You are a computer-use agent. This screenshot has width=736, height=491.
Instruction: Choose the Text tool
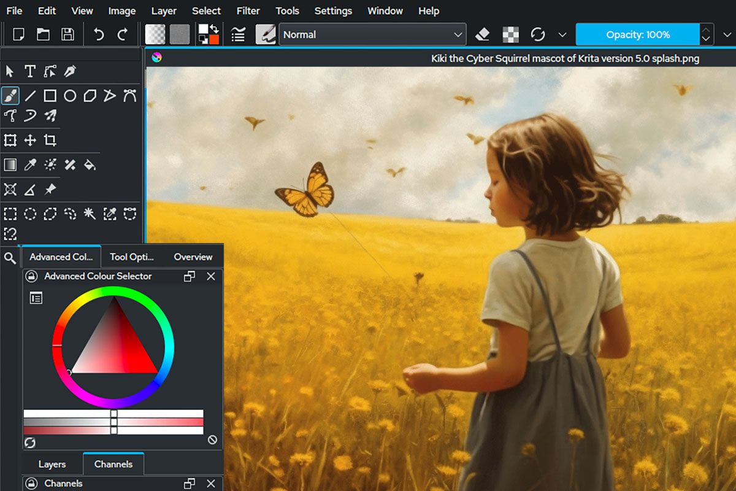point(29,72)
